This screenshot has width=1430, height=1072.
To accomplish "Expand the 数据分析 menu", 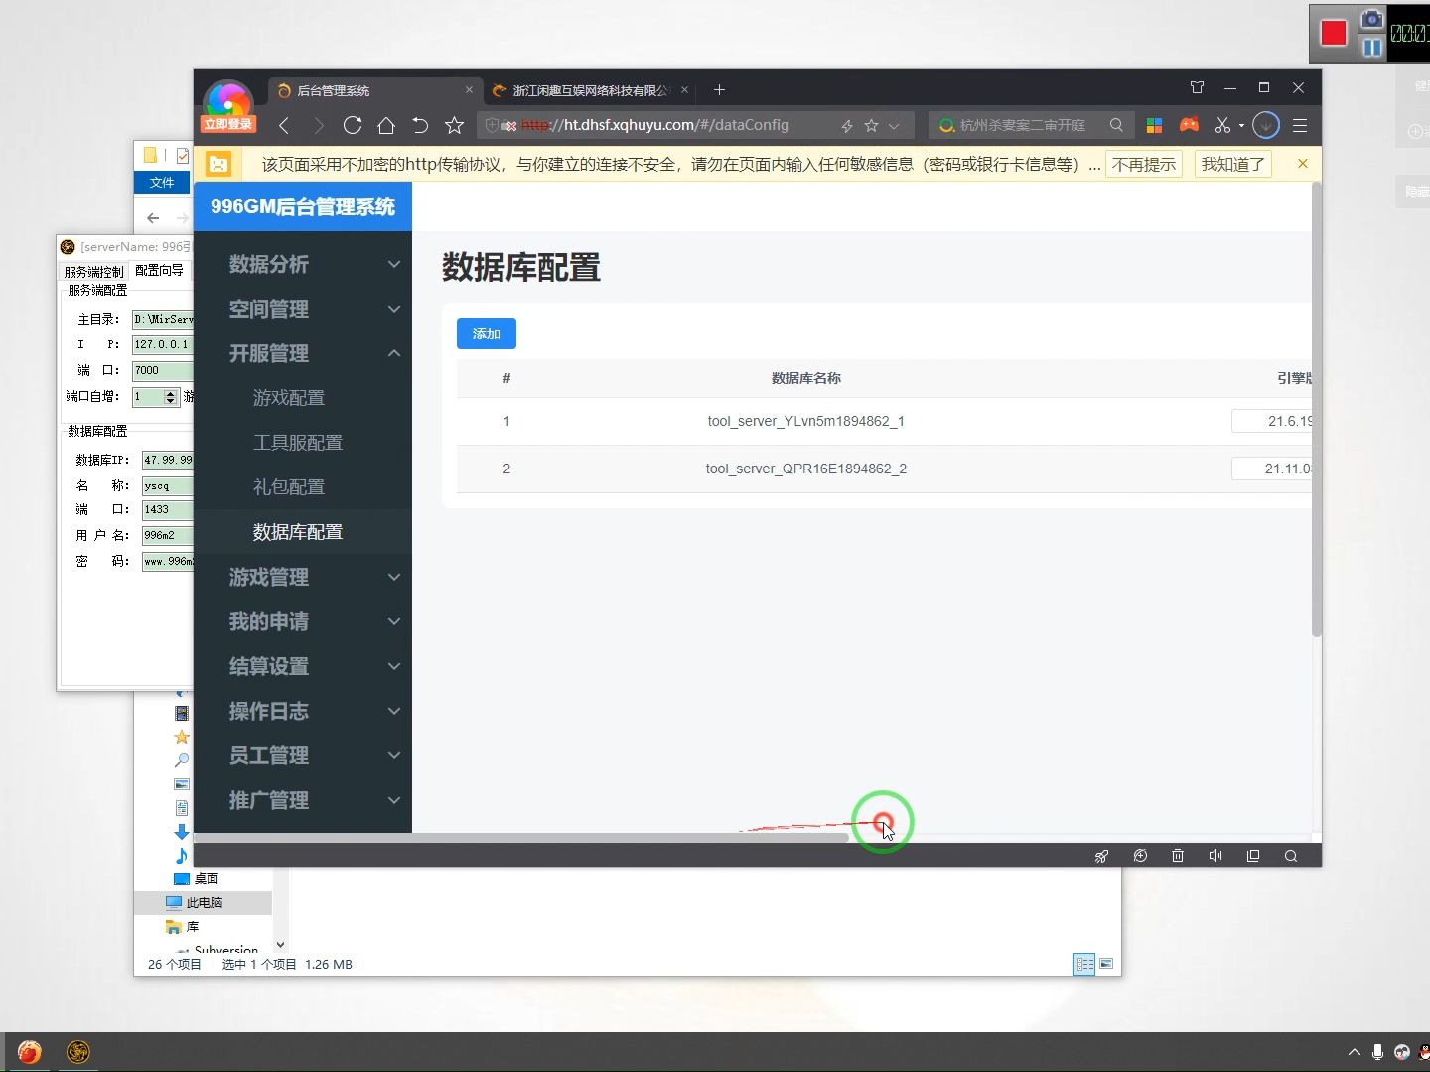I will point(303,264).
